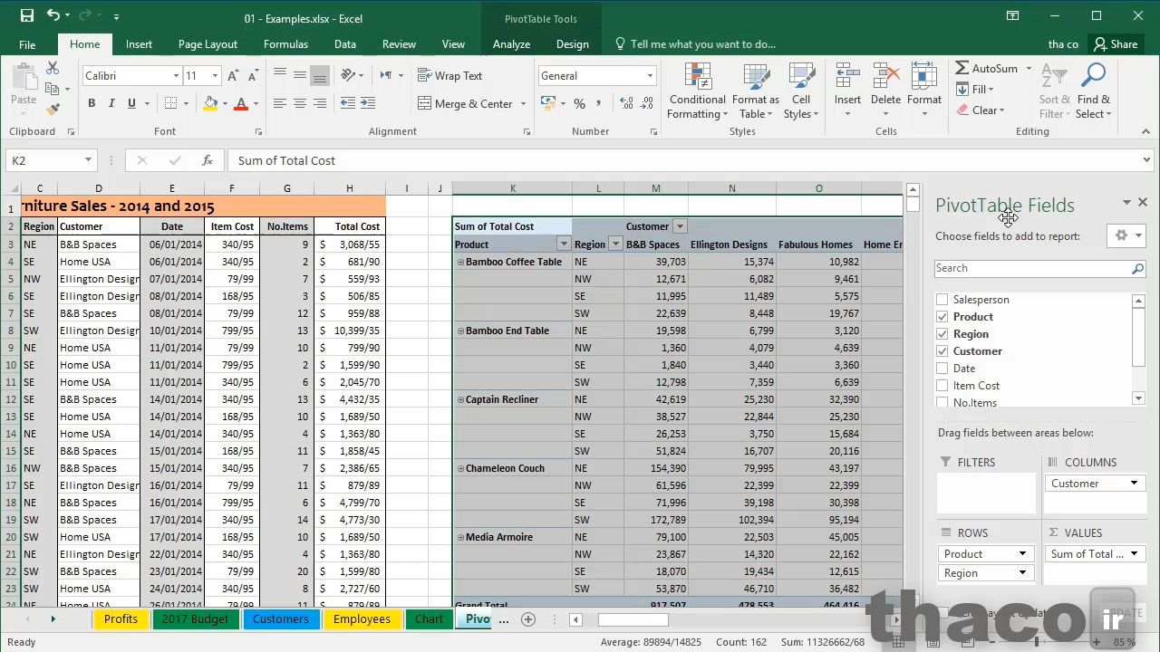The image size is (1160, 652).
Task: Click Merge & Center
Action: click(x=465, y=104)
